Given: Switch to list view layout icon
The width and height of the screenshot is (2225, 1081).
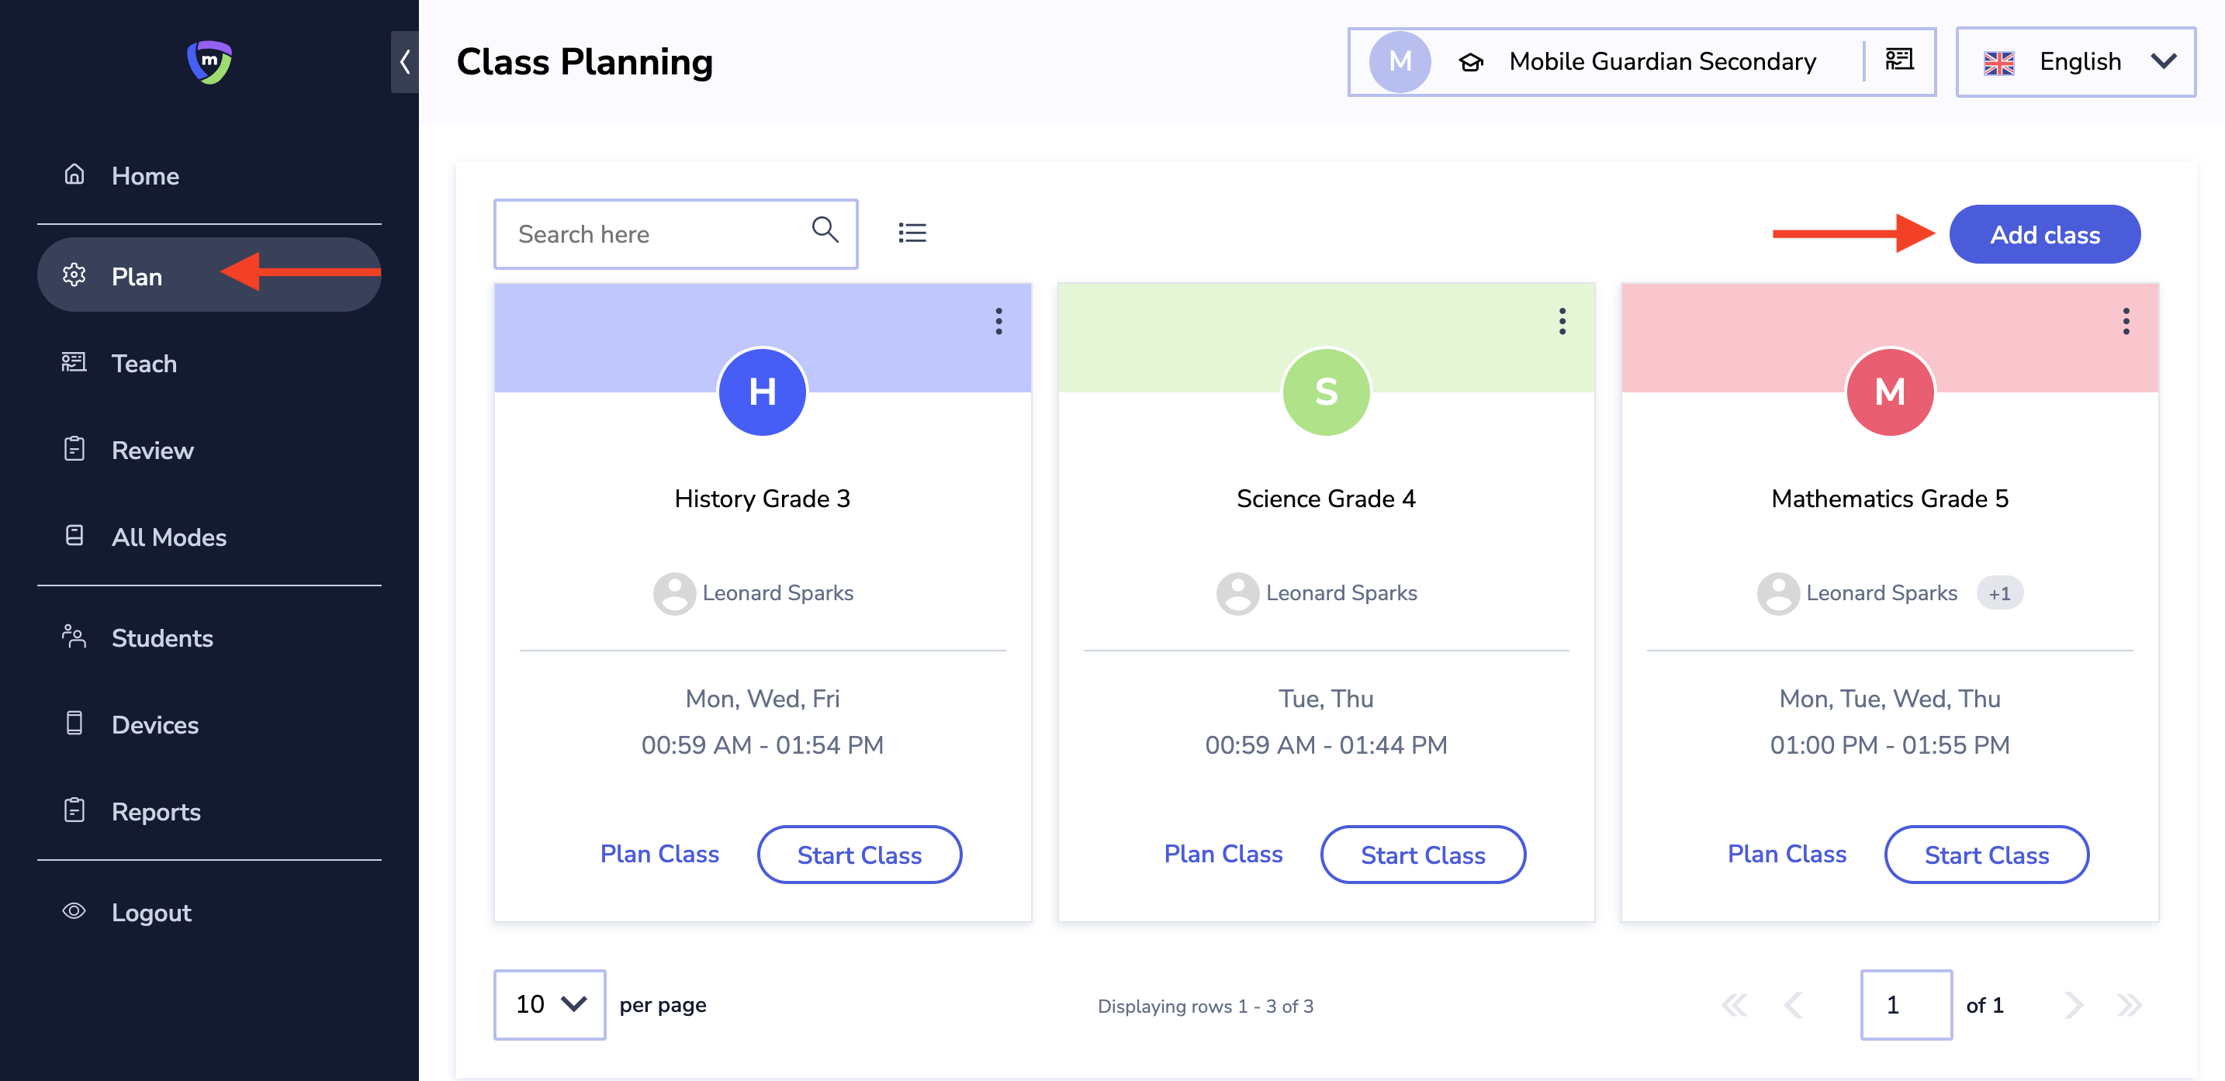Looking at the screenshot, I should point(912,233).
